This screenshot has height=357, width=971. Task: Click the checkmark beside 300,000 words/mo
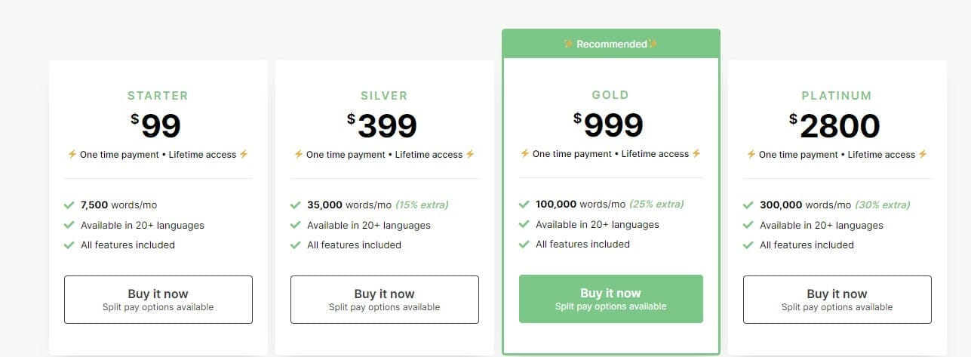click(748, 205)
